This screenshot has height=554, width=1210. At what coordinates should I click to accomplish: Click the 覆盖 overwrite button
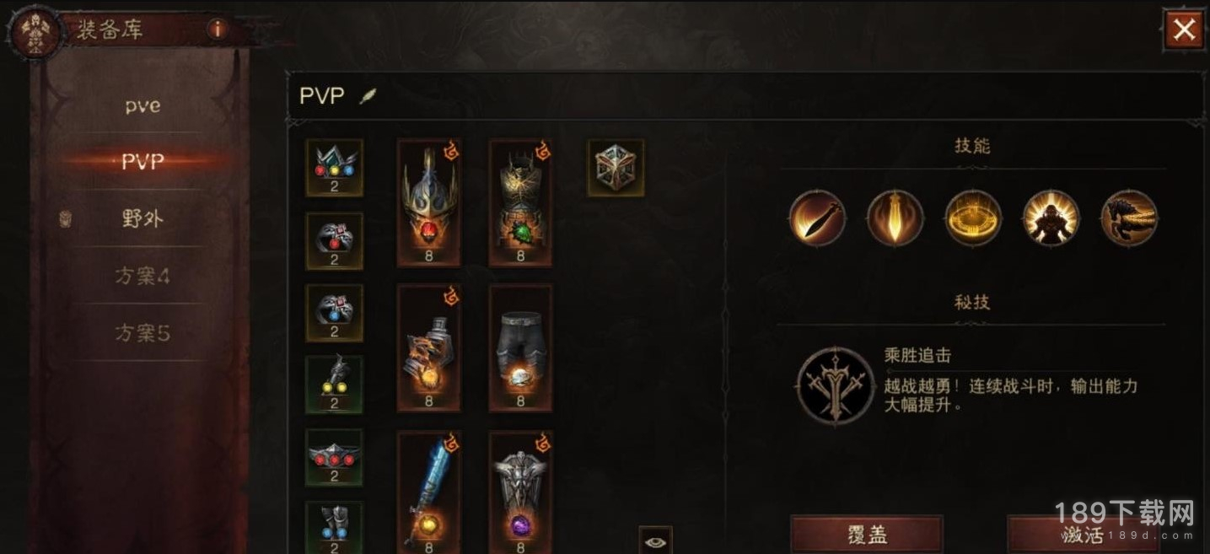pos(866,535)
